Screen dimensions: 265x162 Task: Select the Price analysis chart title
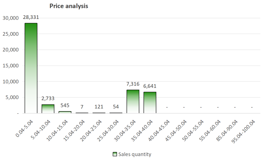point(69,6)
